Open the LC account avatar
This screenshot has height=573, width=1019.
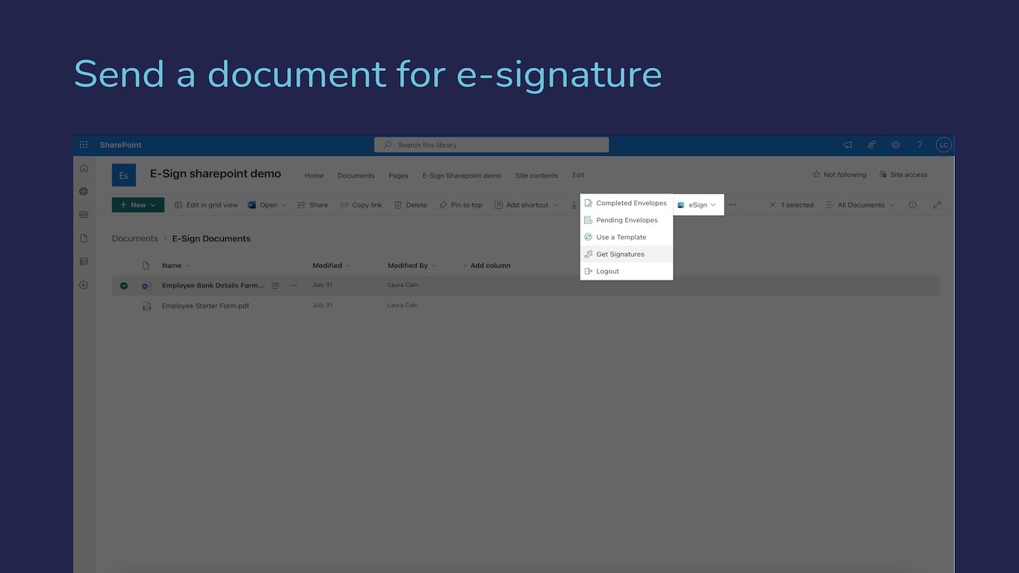coord(944,145)
